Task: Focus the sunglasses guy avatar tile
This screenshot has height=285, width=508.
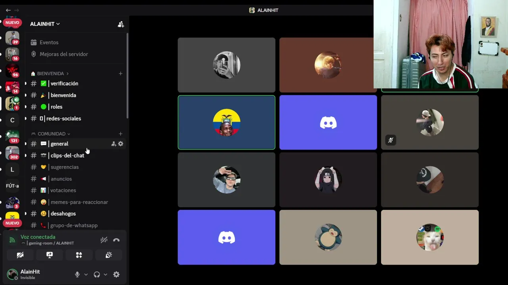Action: pos(227,180)
